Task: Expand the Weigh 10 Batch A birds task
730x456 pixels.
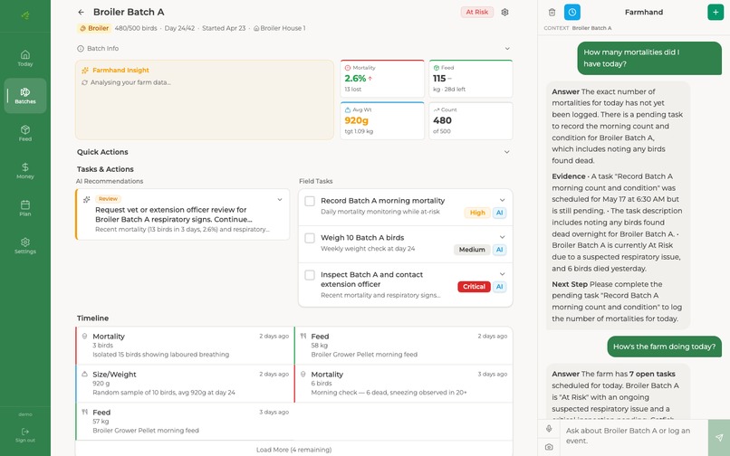Action: pyautogui.click(x=503, y=237)
